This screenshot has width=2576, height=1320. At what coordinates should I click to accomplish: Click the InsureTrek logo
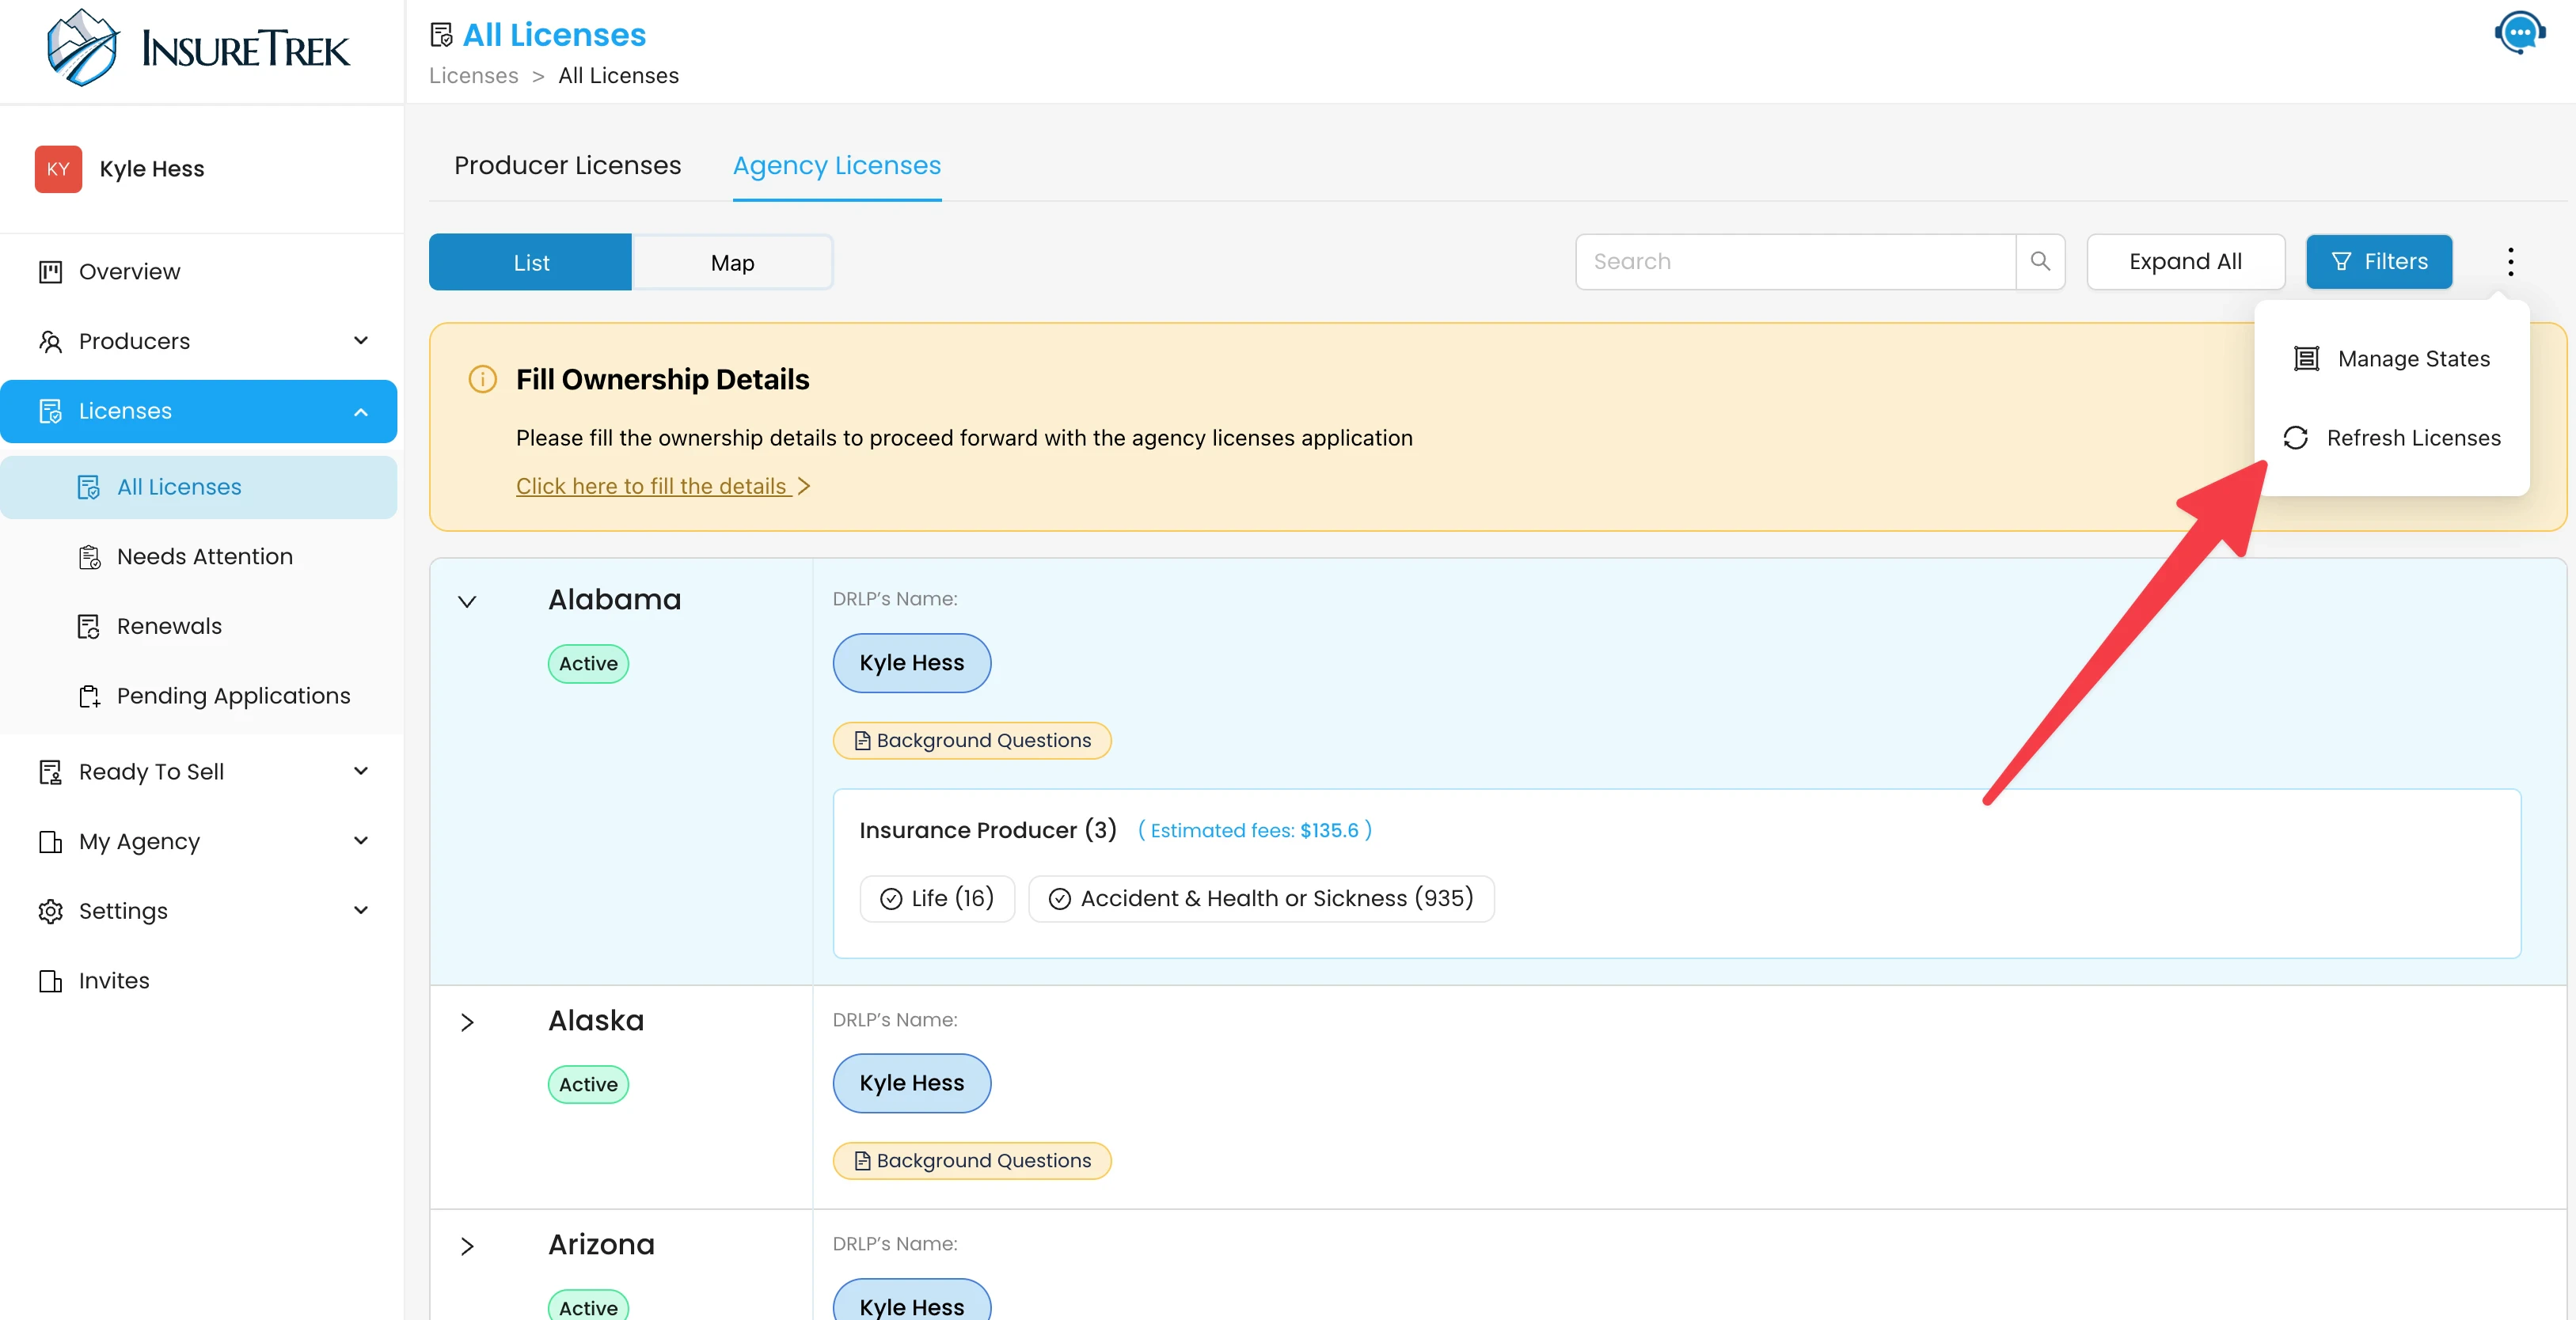click(x=198, y=49)
